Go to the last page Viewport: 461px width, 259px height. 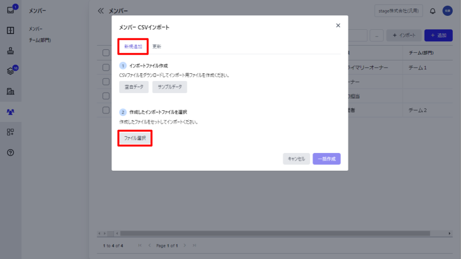(194, 246)
